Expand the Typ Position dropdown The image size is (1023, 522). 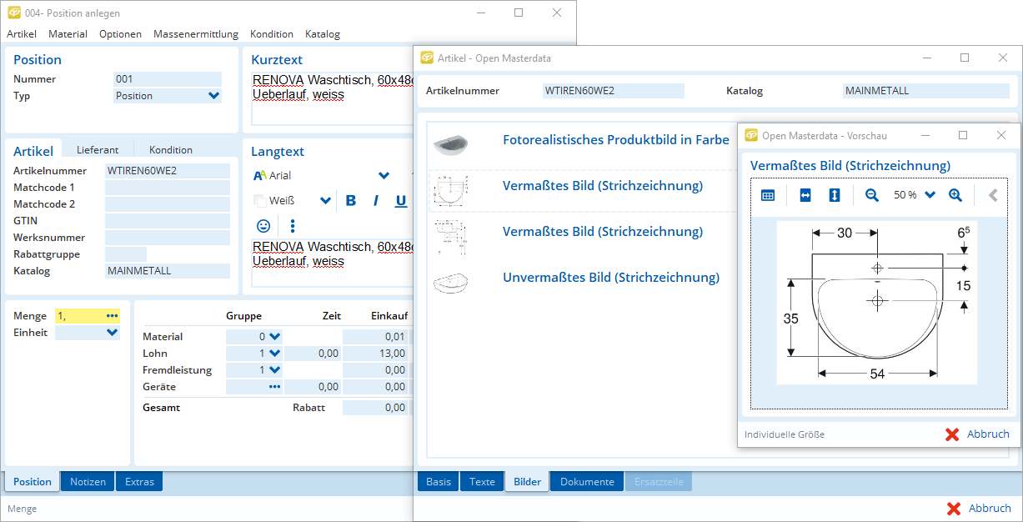point(213,96)
